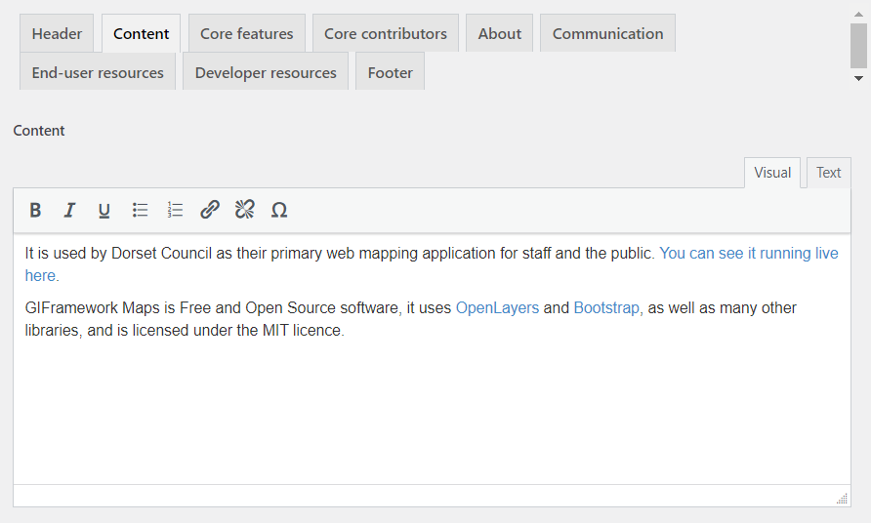Image resolution: width=871 pixels, height=523 pixels.
Task: Show the End-user resources tab
Action: pos(98,72)
